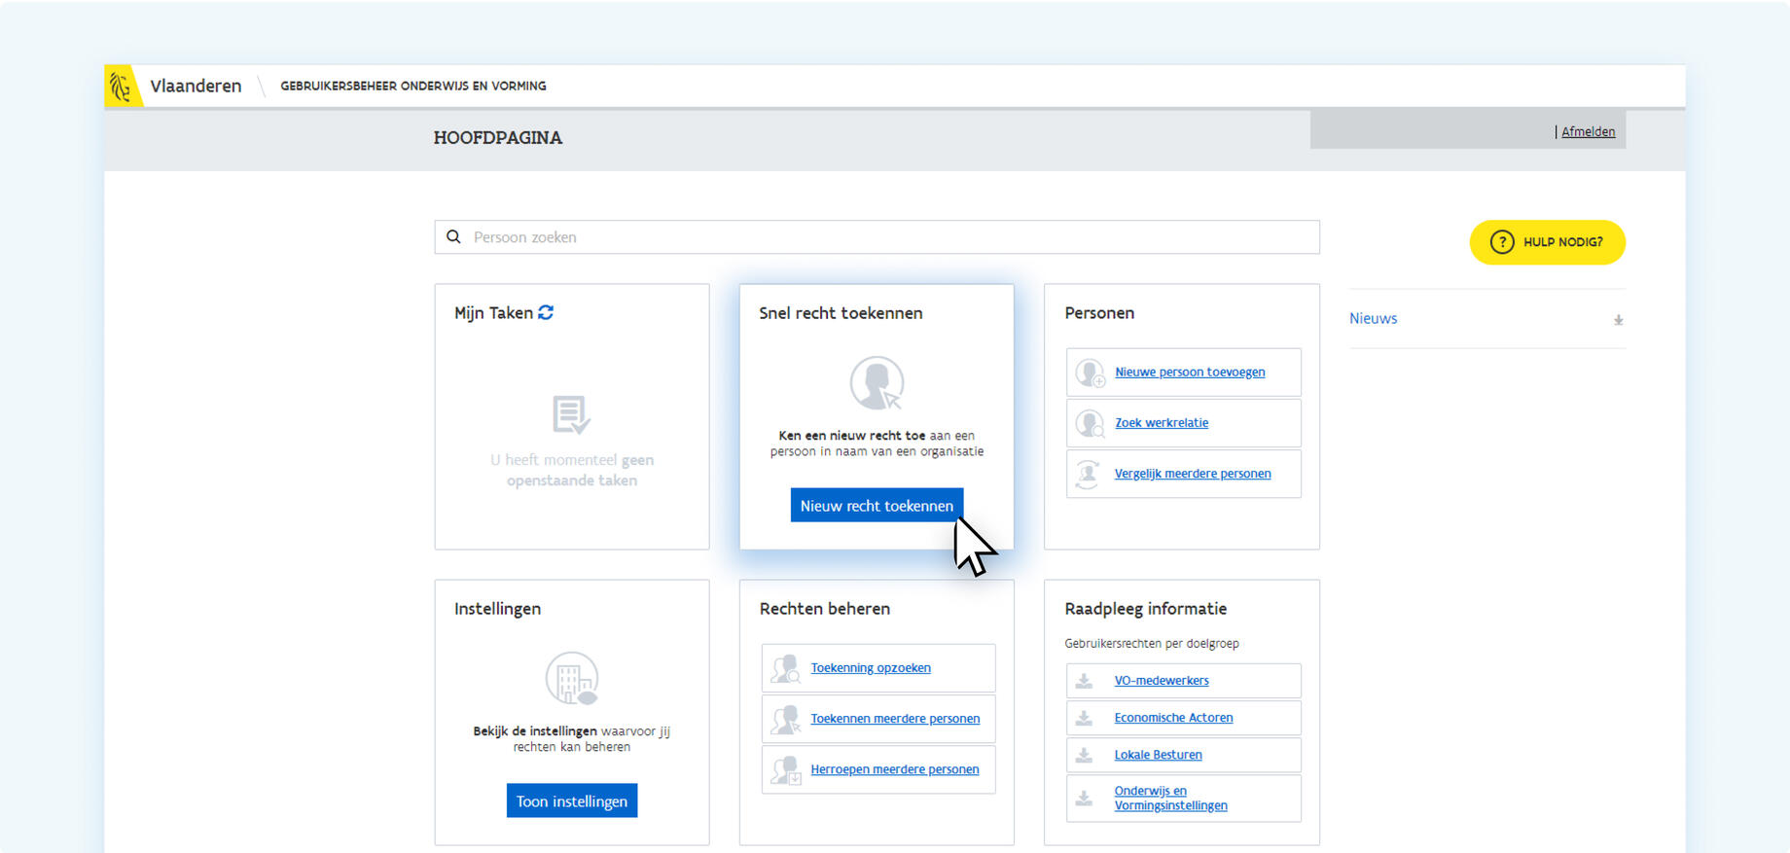The image size is (1790, 853).
Task: Click the compare icon beside Vergelijk meerdere personen
Action: click(1089, 474)
